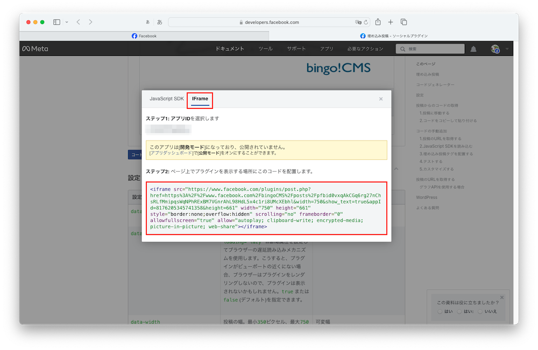Close the feedback prompt
The width and height of the screenshot is (538, 350).
click(502, 297)
